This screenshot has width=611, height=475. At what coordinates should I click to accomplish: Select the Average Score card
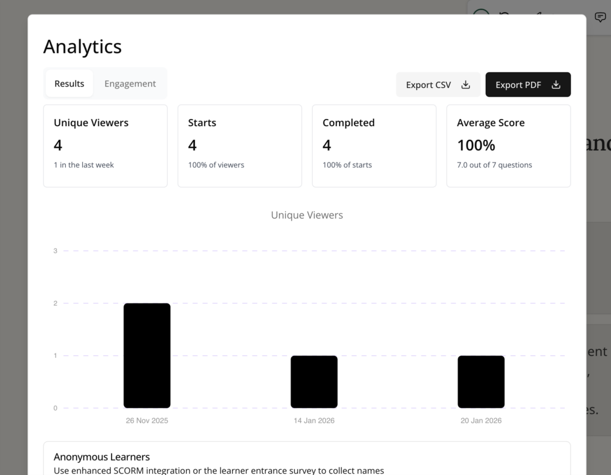pyautogui.click(x=508, y=146)
